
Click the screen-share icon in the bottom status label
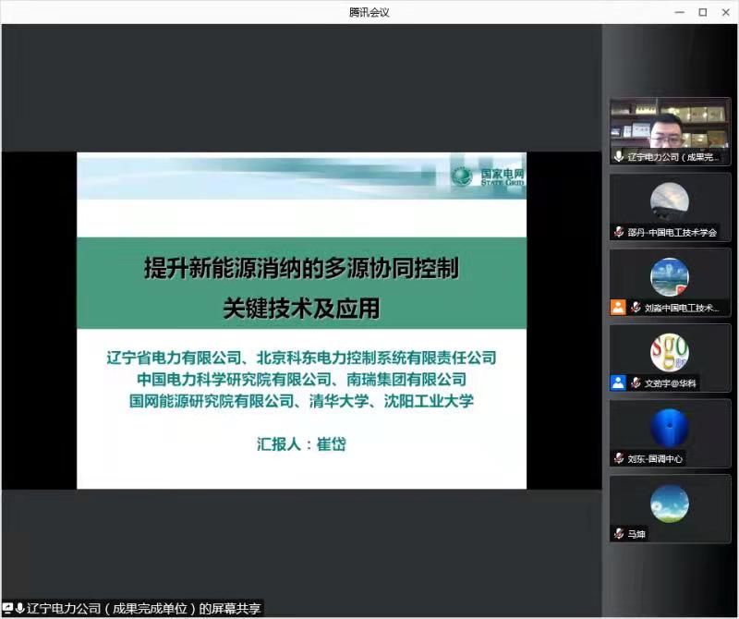(8, 609)
